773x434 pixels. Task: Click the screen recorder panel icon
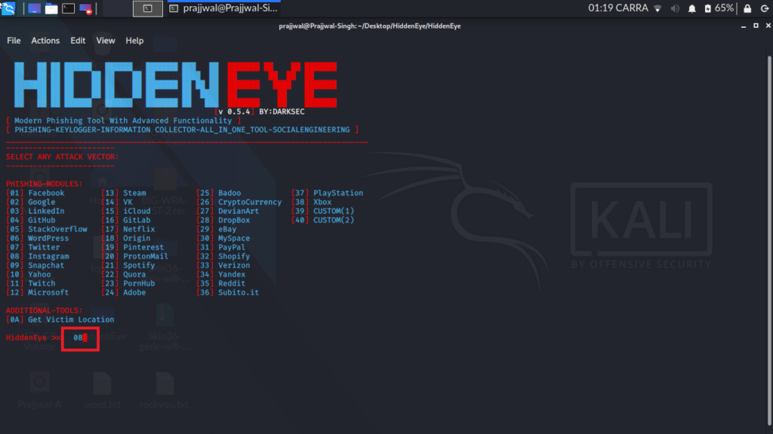tap(86, 8)
